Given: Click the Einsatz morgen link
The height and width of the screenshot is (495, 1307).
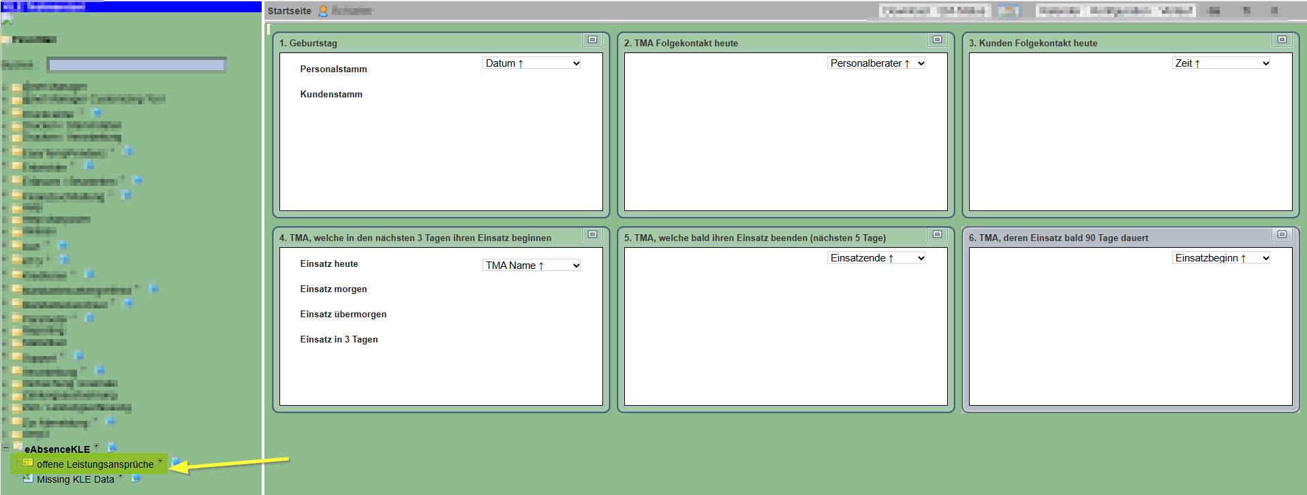Looking at the screenshot, I should [x=333, y=289].
